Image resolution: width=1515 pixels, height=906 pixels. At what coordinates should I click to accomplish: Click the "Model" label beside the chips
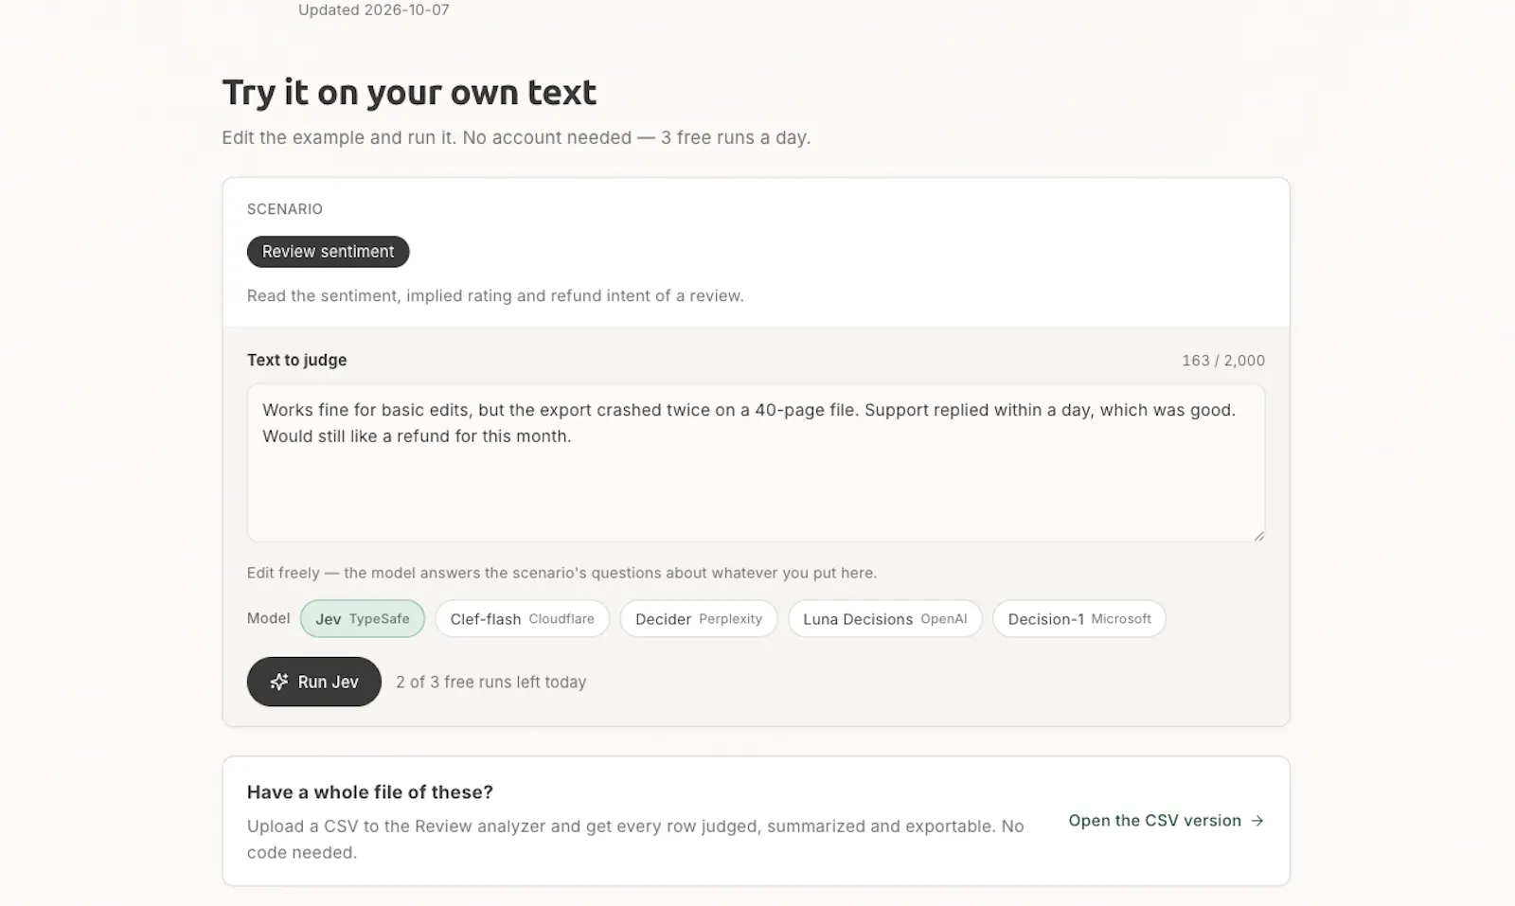(x=268, y=618)
